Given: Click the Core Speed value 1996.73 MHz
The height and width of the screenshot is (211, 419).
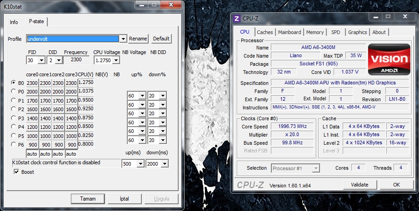Looking at the screenshot, I should pyautogui.click(x=292, y=126).
